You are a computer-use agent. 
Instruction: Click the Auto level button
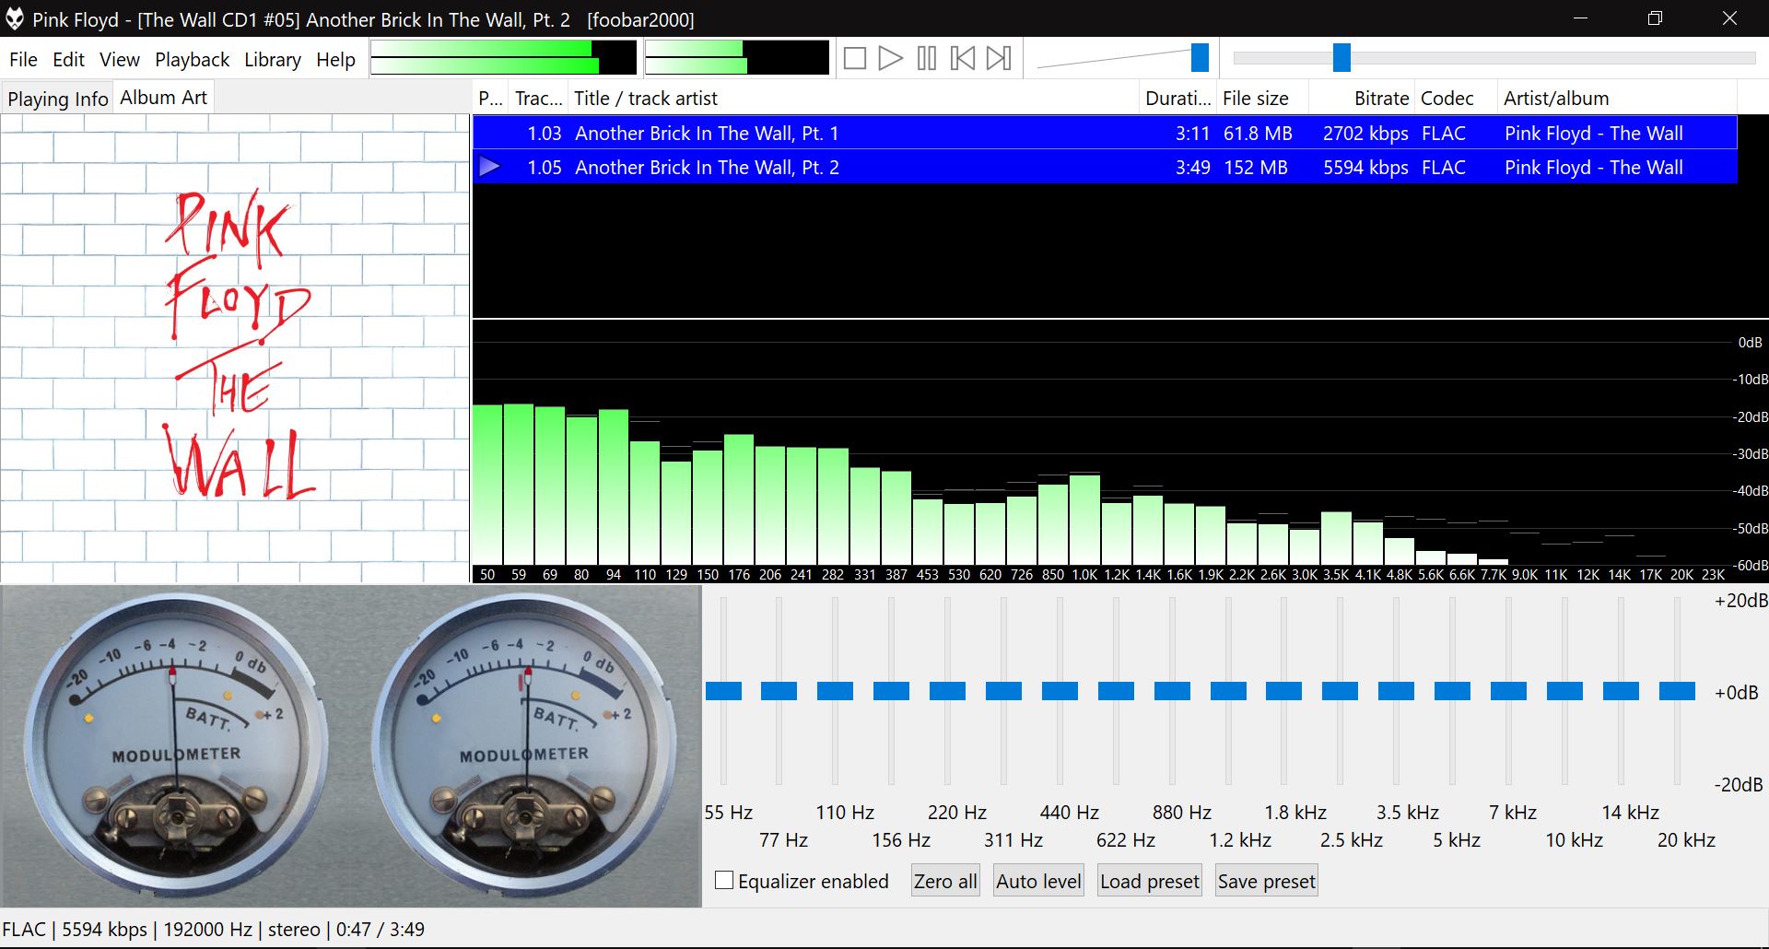[1038, 882]
